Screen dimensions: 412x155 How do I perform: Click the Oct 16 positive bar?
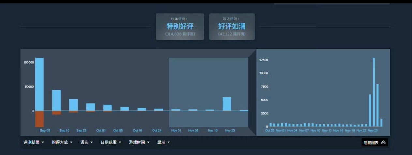point(141,109)
